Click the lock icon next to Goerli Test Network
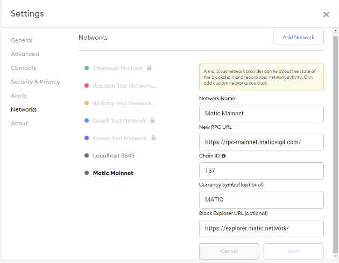 coord(153,121)
